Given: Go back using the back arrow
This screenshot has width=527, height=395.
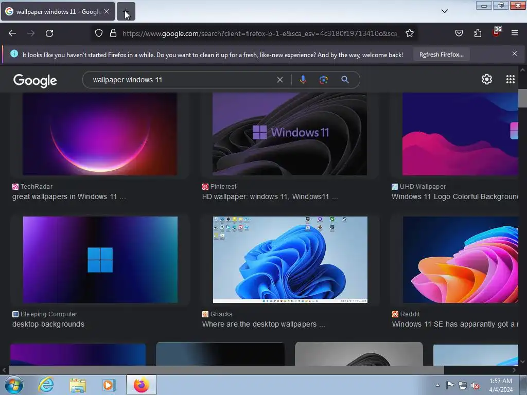Looking at the screenshot, I should coord(12,33).
